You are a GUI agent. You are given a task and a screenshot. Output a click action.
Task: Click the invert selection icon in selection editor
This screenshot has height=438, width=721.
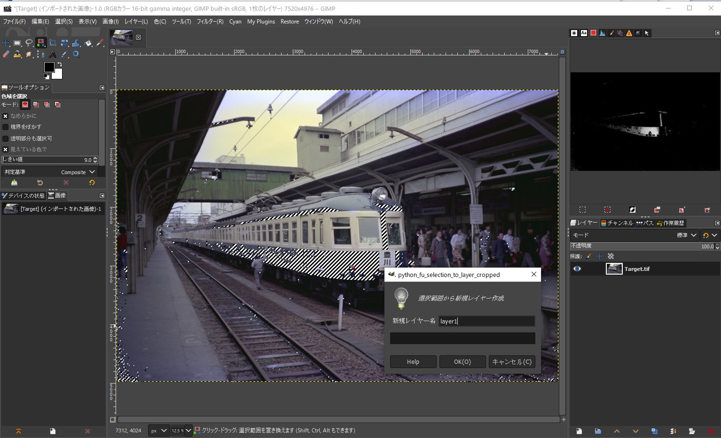(632, 210)
